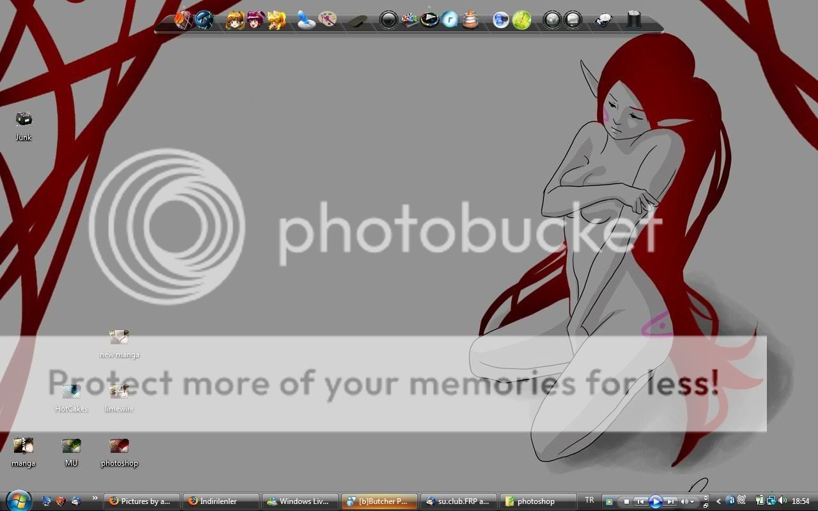This screenshot has width=818, height=511.
Task: Click the battery power tray icon
Action: pos(760,501)
